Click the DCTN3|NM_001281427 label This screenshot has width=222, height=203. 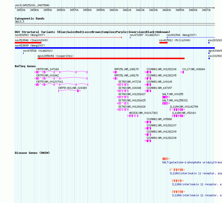pos(132,94)
